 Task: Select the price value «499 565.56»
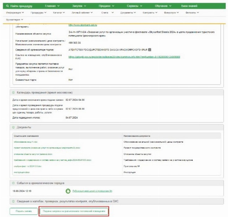click(74, 43)
